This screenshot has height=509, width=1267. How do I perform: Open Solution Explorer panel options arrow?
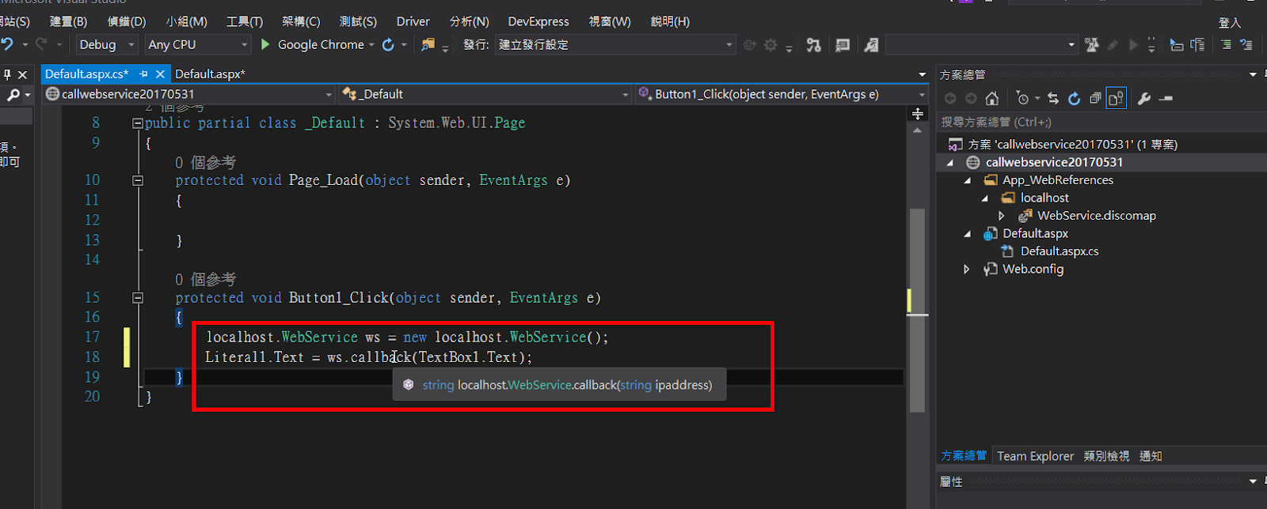pos(1253,75)
